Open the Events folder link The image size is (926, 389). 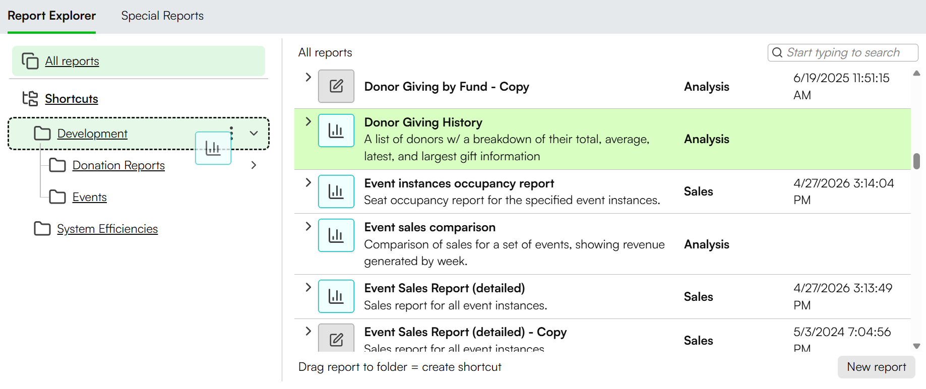point(89,197)
